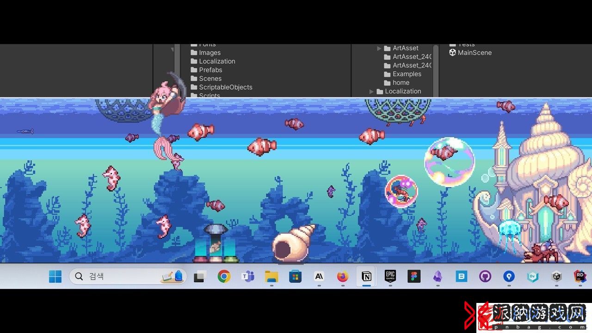Screen dimensions: 592x333
Task: Switch to the Notion app
Action: pyautogui.click(x=366, y=277)
